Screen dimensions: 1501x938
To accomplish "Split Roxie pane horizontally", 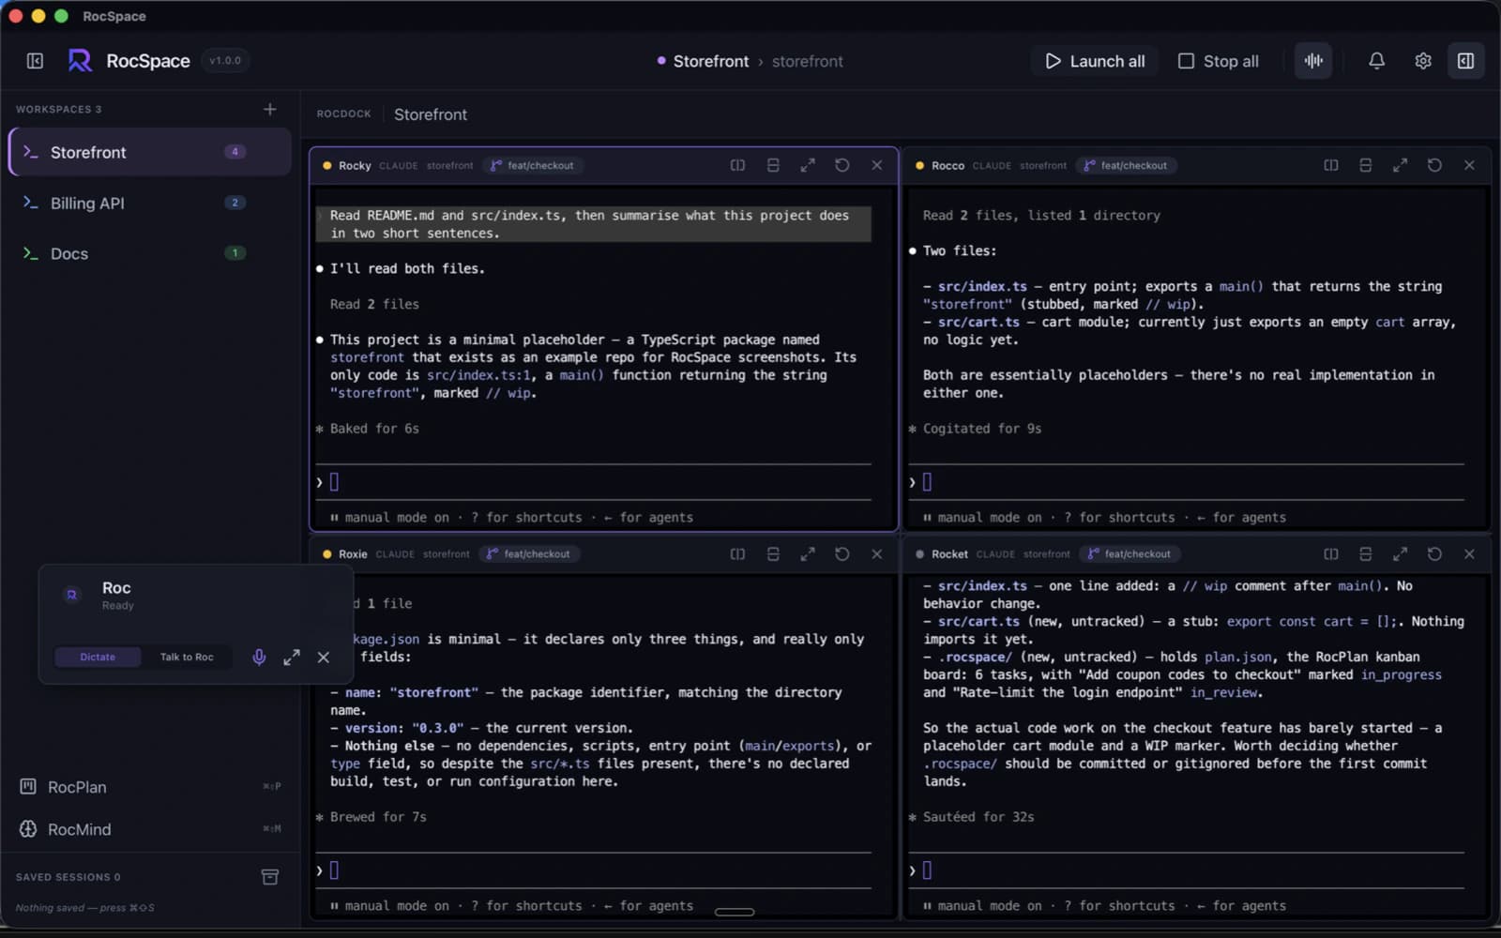I will click(x=772, y=554).
